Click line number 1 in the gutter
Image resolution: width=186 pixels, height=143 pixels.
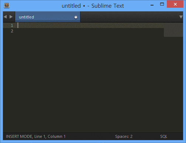click(12, 25)
